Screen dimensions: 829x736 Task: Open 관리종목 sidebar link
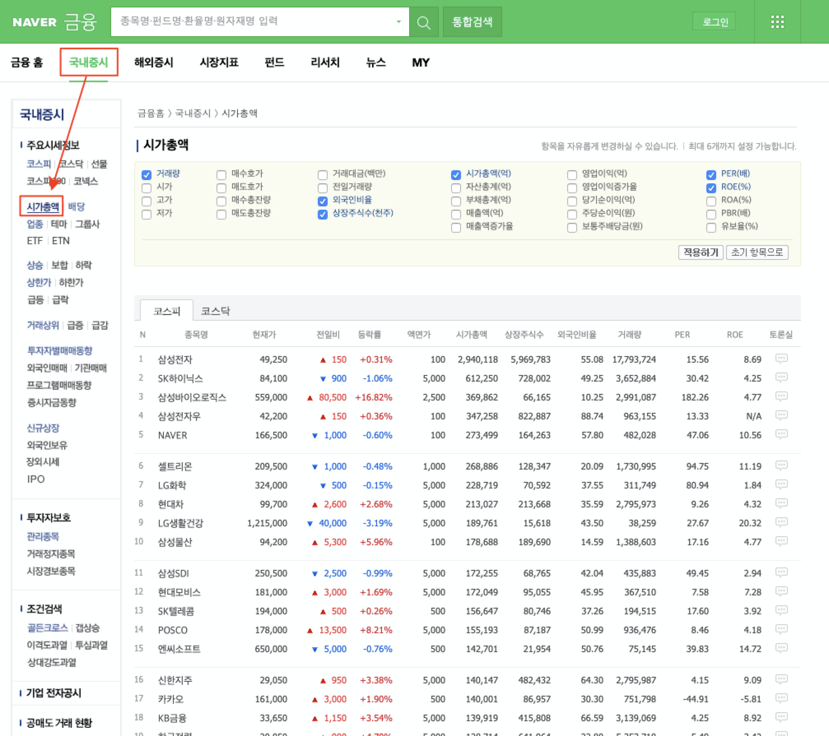[43, 536]
